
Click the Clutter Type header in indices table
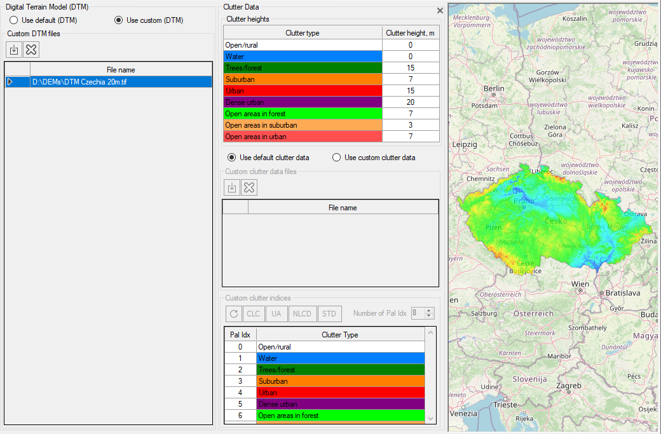tap(340, 335)
